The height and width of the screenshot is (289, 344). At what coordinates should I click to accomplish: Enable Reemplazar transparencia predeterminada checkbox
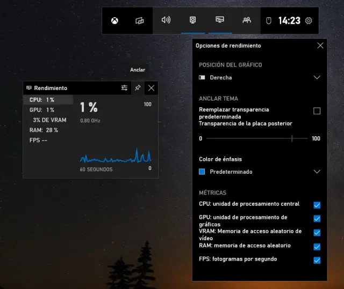click(317, 111)
